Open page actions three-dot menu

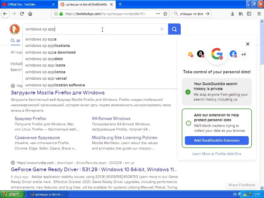coord(158,14)
